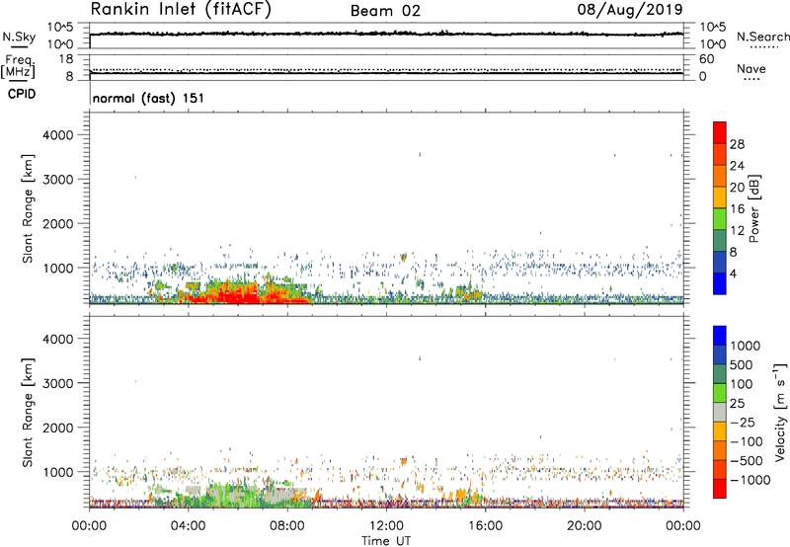Pick the yellow Power segment between 16 and 20
This screenshot has width=790, height=547.
720,197
